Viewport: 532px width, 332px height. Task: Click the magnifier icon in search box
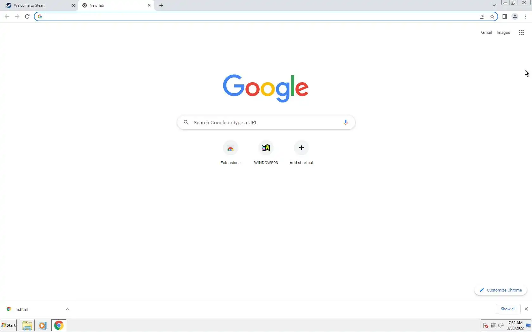pyautogui.click(x=186, y=122)
